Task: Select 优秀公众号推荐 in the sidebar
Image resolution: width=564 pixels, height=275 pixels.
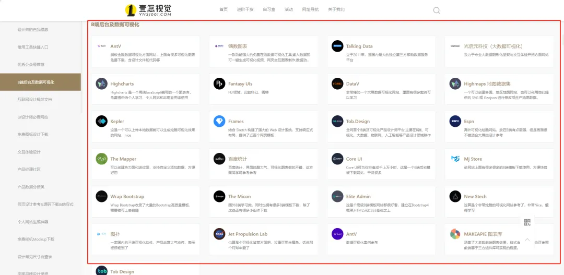Action: [31, 65]
